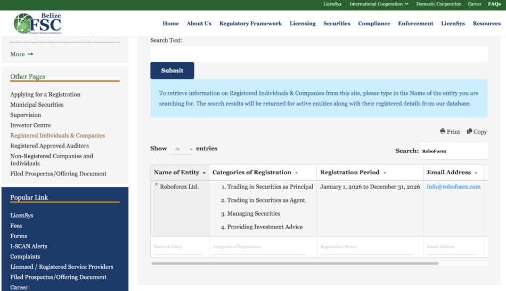506x291 pixels.
Task: Open Applying for a Registration page
Action: click(45, 94)
